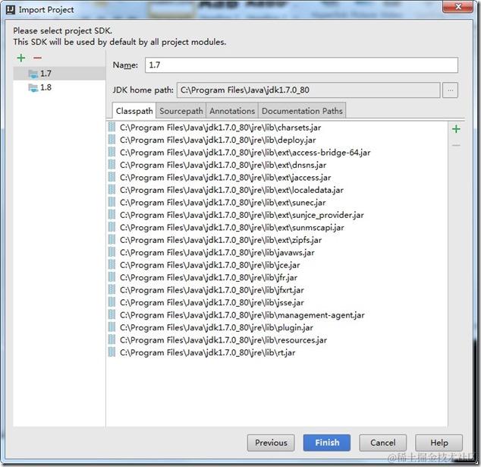Select the 1.7 SDK entry
The height and width of the screenshot is (467, 481).
(59, 74)
